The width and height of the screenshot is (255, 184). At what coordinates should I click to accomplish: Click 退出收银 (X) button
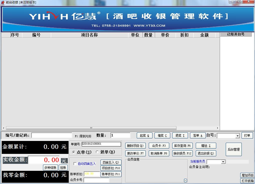point(206,153)
